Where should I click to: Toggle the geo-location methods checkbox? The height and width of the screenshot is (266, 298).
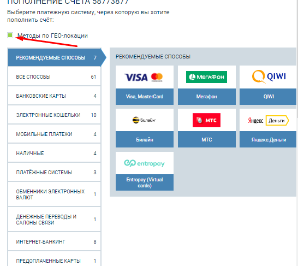[10, 35]
